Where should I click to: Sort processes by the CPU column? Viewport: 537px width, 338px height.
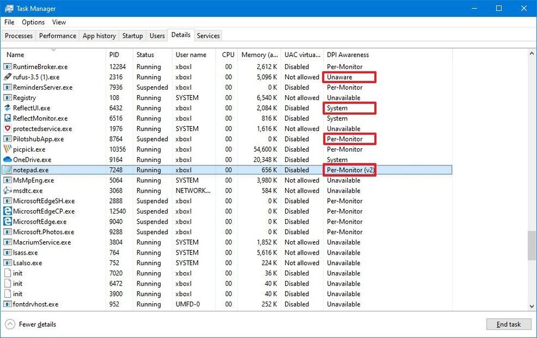227,54
